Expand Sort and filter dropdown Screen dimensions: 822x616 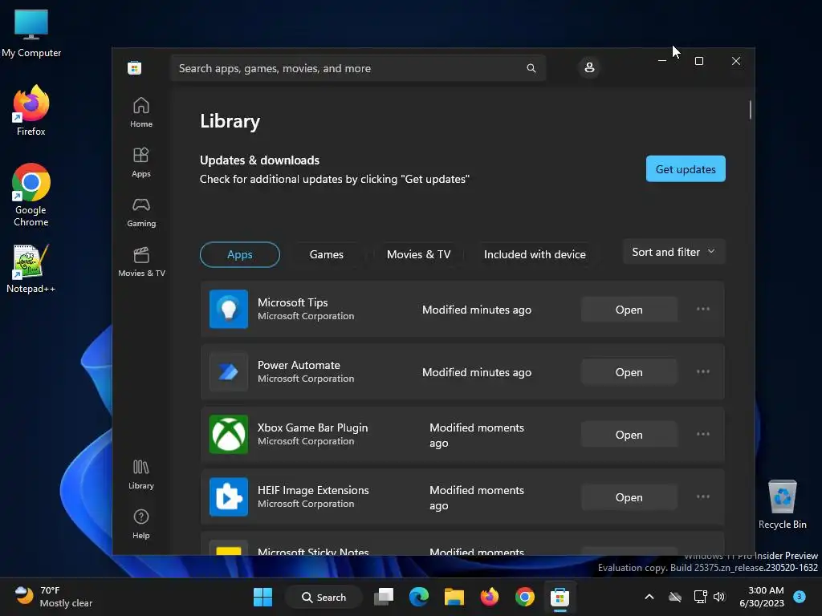pos(673,252)
